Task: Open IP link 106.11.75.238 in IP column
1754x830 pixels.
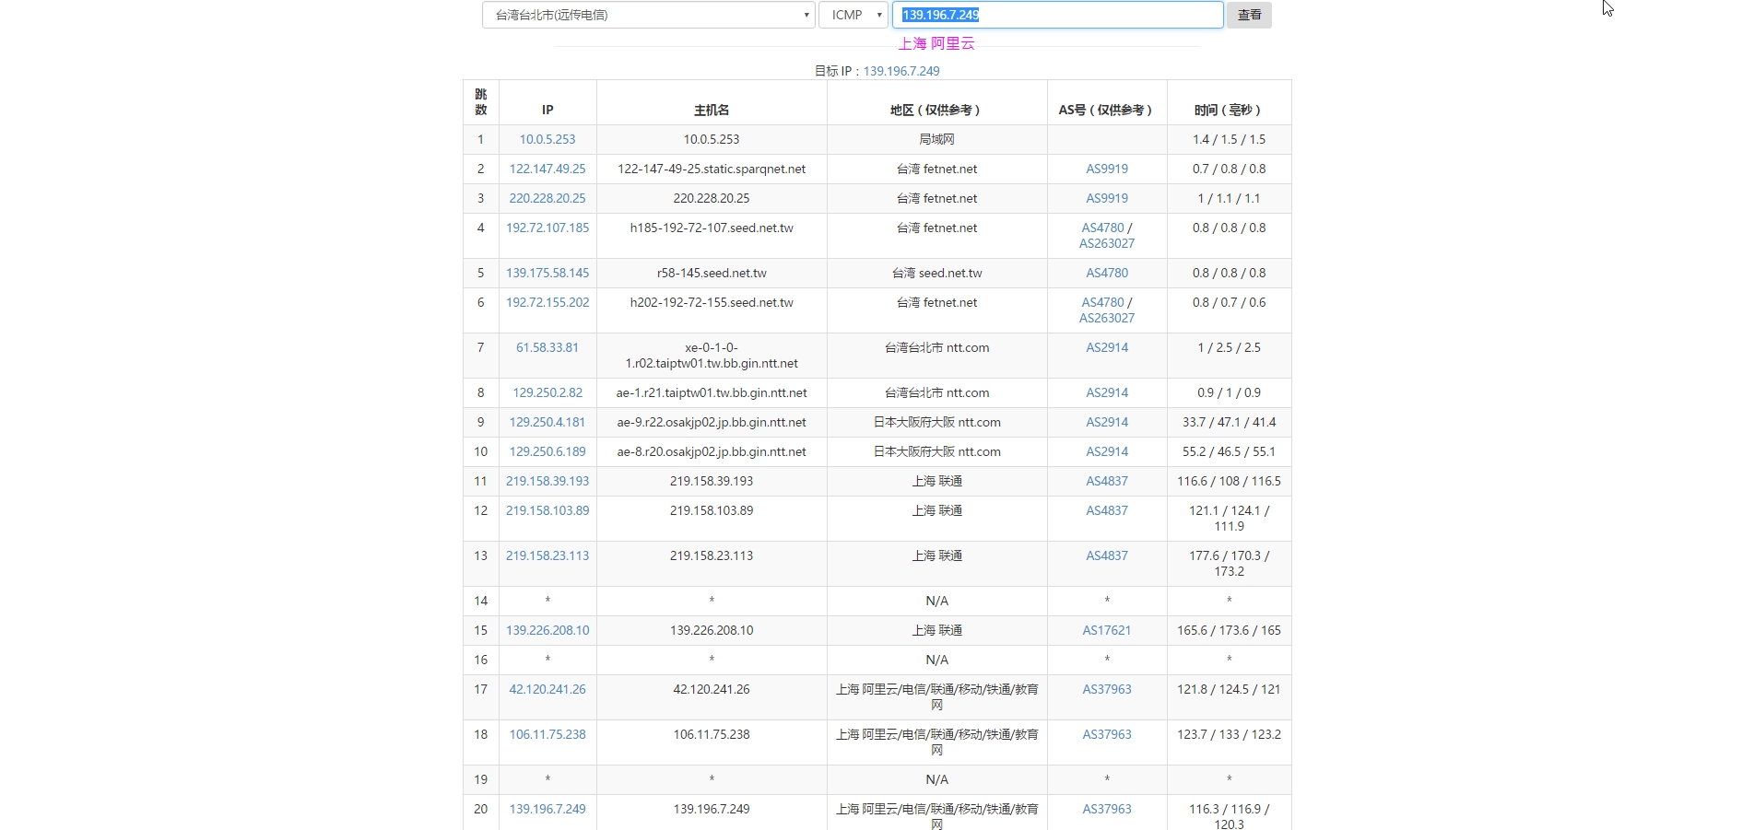Action: [x=547, y=734]
